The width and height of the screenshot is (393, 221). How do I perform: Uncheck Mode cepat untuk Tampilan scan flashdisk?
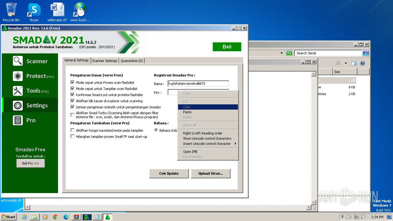pos(72,89)
